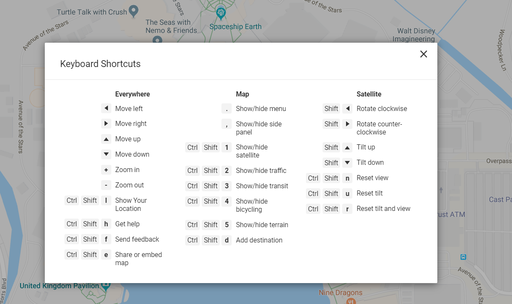512x304 pixels.
Task: Click the 'Show Your Location' shortcut label
Action: (x=131, y=205)
